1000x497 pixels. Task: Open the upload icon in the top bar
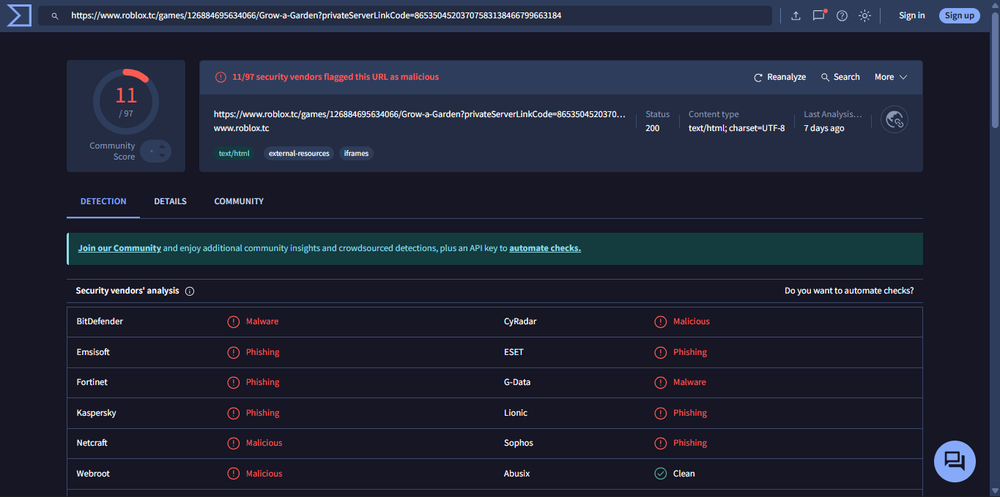(796, 15)
